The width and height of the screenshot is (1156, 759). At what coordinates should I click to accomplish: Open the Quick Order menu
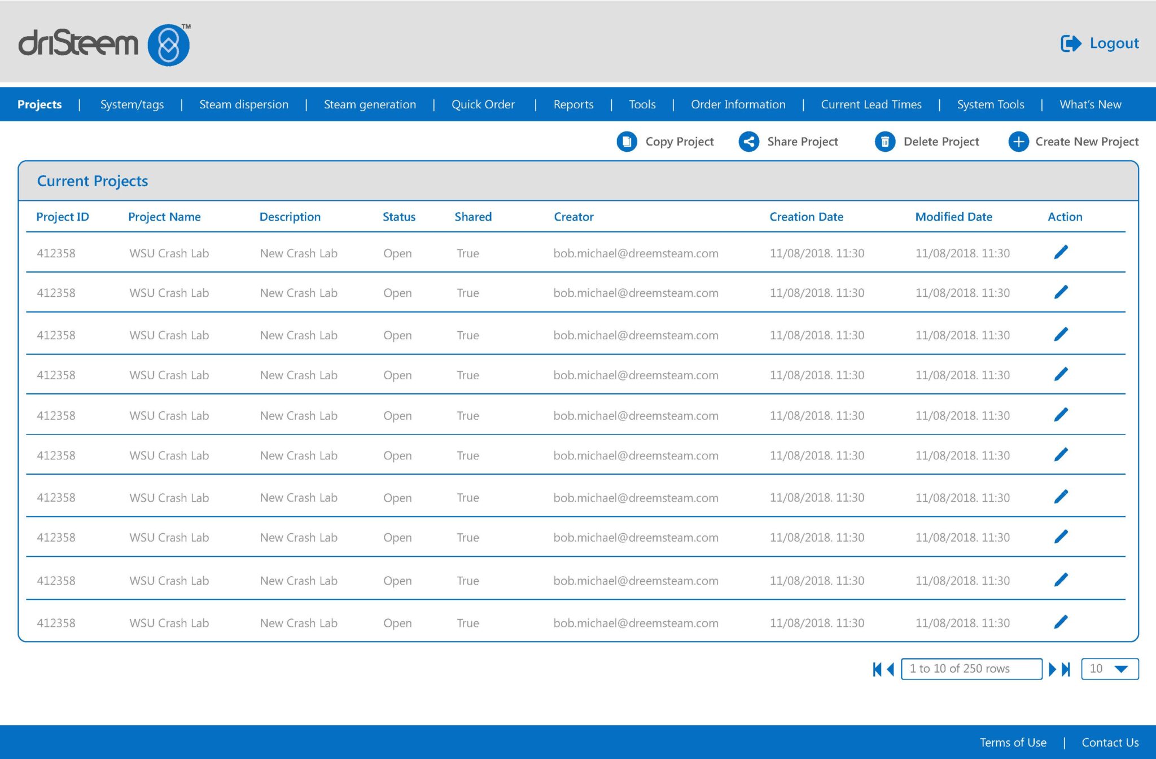click(x=483, y=104)
